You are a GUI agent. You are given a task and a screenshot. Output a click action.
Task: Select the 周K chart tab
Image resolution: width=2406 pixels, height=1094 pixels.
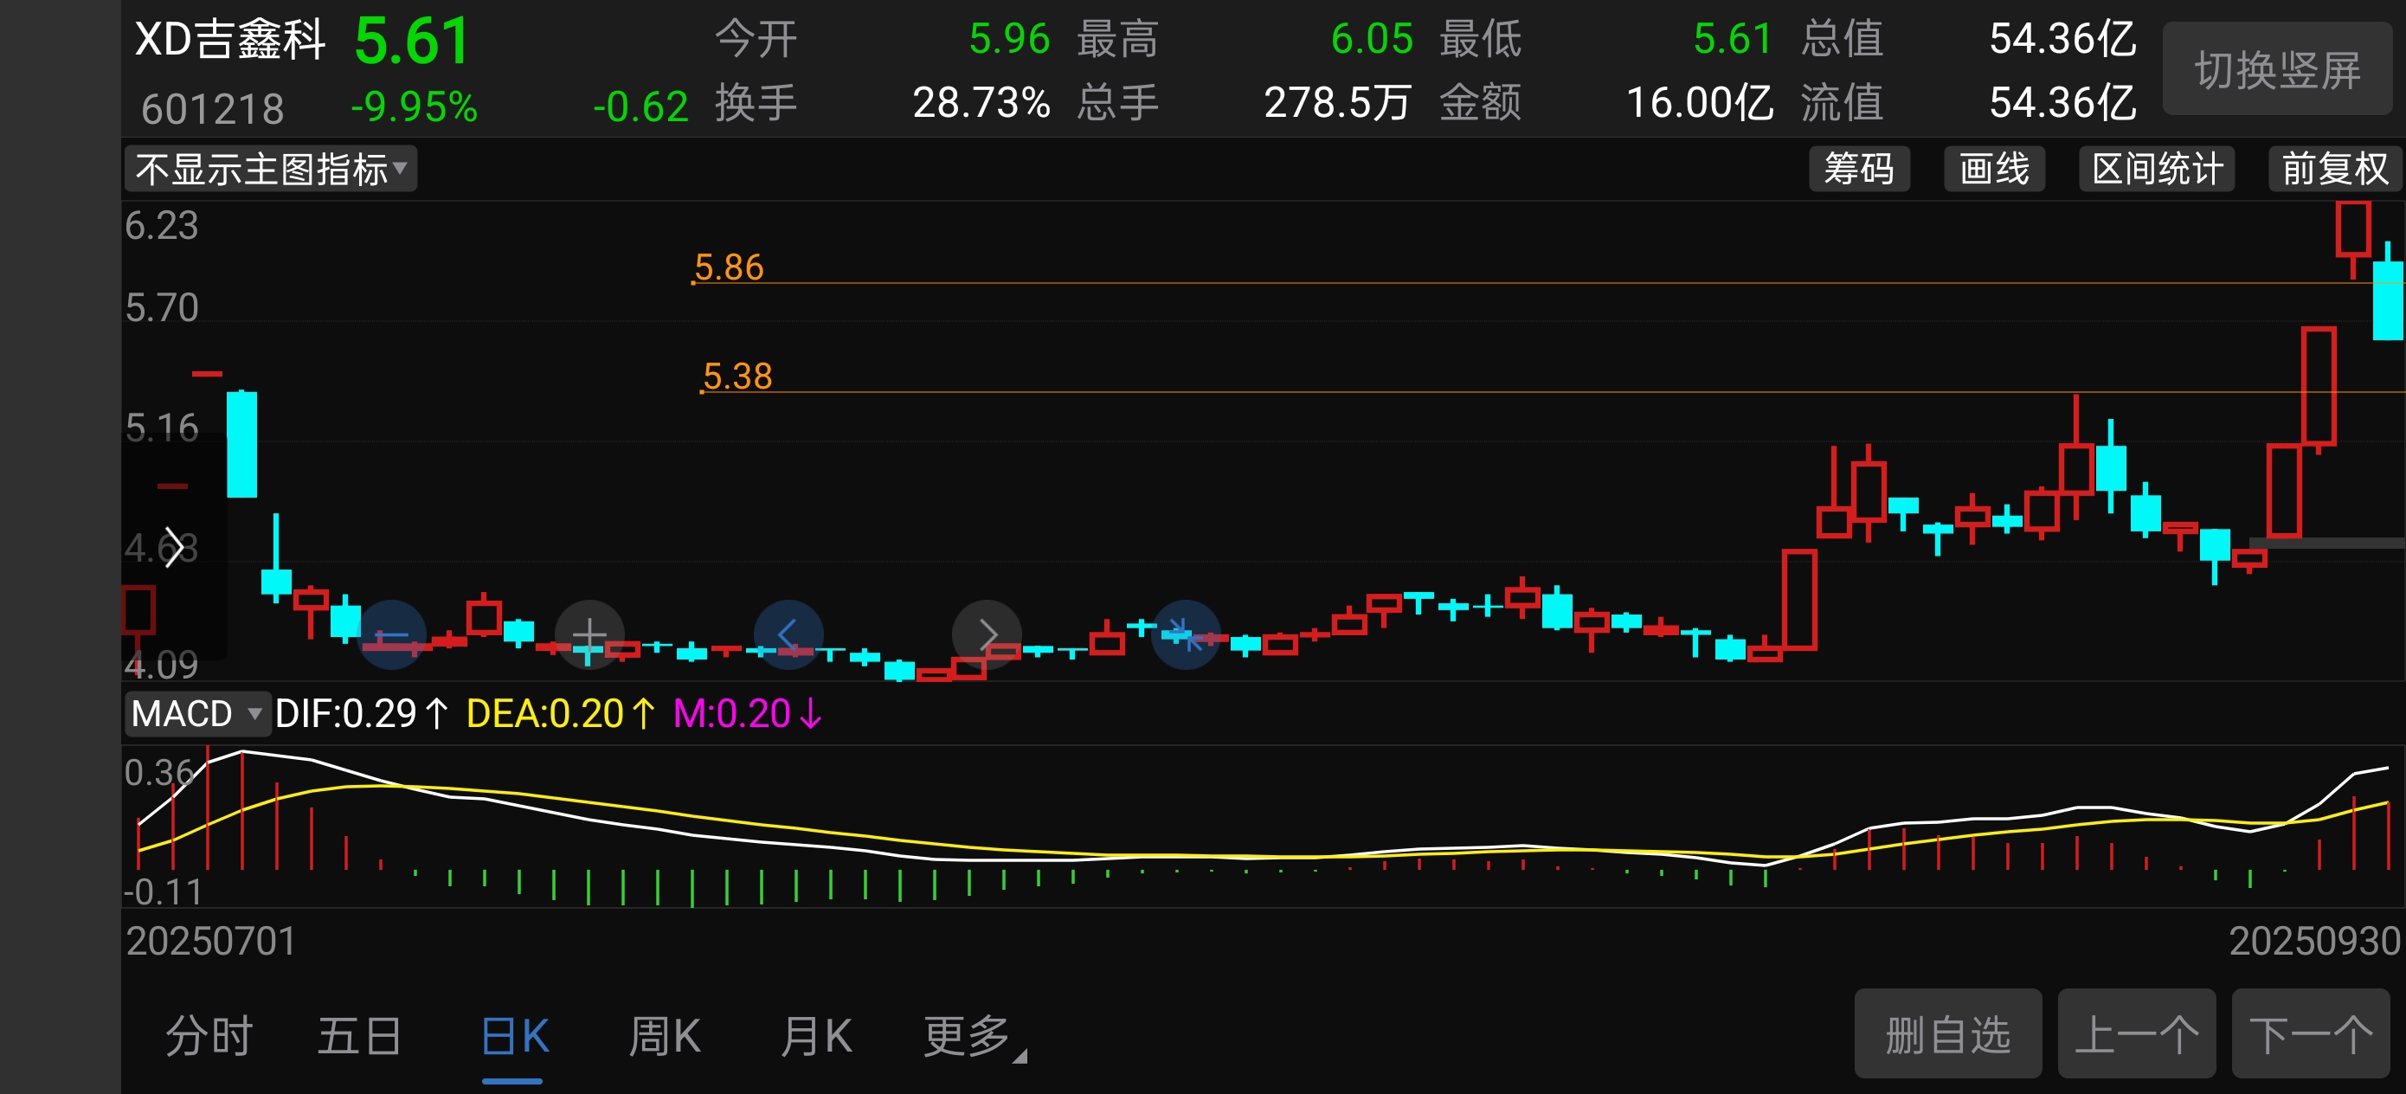(x=664, y=1035)
